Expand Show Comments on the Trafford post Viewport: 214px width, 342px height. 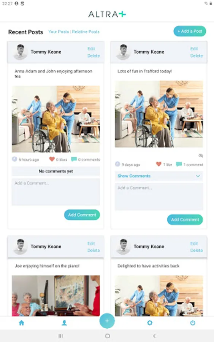159,176
